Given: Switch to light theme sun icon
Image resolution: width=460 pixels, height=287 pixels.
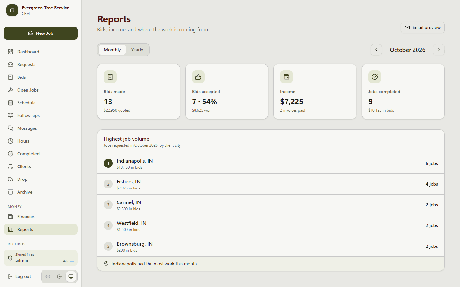Looking at the screenshot, I should [x=48, y=276].
